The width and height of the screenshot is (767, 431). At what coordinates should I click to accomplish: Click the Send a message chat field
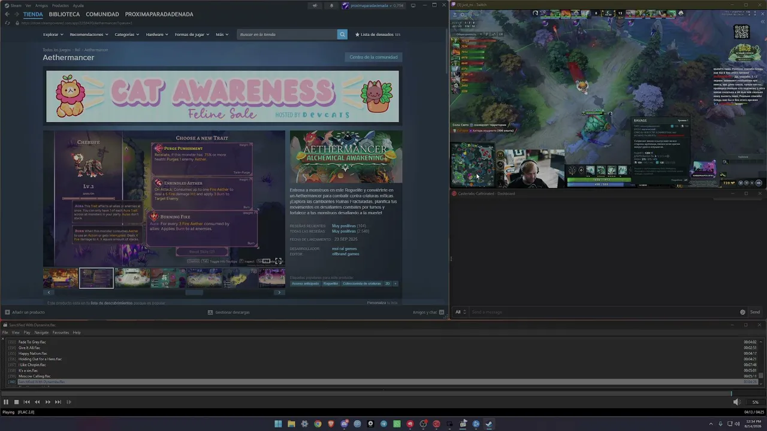tap(603, 312)
